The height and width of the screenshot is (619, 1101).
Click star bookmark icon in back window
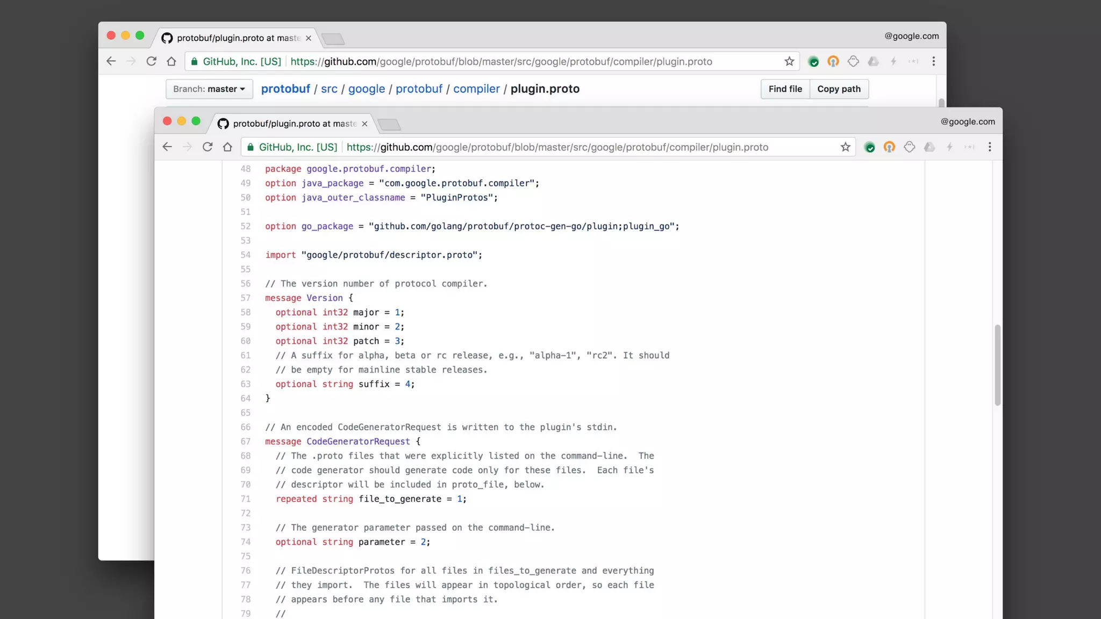tap(789, 61)
